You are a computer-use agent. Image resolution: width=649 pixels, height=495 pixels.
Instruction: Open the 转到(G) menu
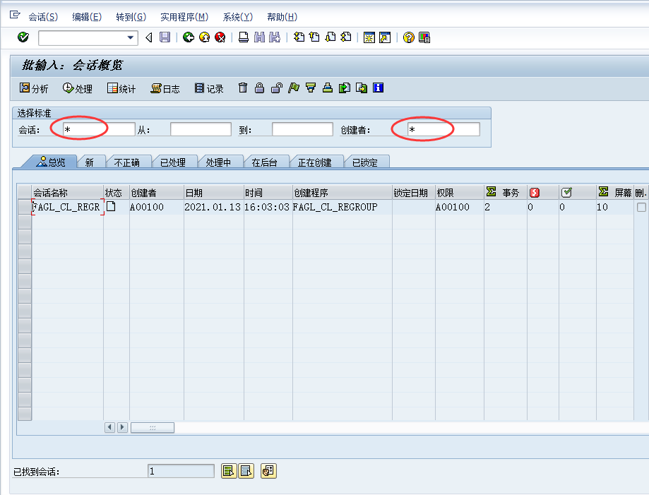131,17
